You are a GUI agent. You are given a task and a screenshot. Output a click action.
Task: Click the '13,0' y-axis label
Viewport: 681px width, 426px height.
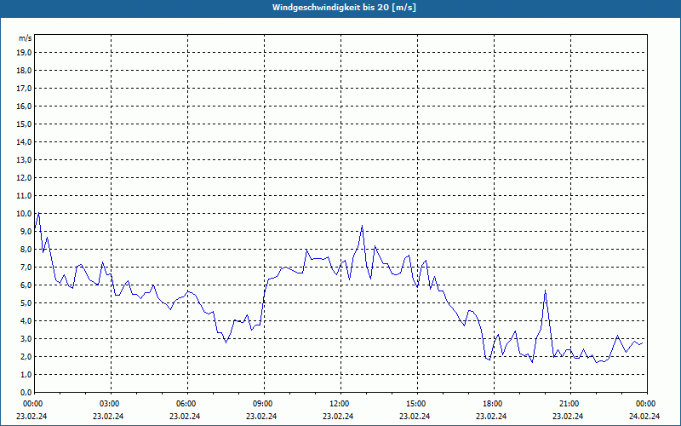(x=24, y=159)
